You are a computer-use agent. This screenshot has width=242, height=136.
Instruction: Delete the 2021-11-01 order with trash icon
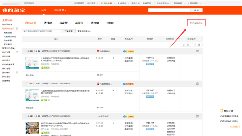(x=197, y=116)
